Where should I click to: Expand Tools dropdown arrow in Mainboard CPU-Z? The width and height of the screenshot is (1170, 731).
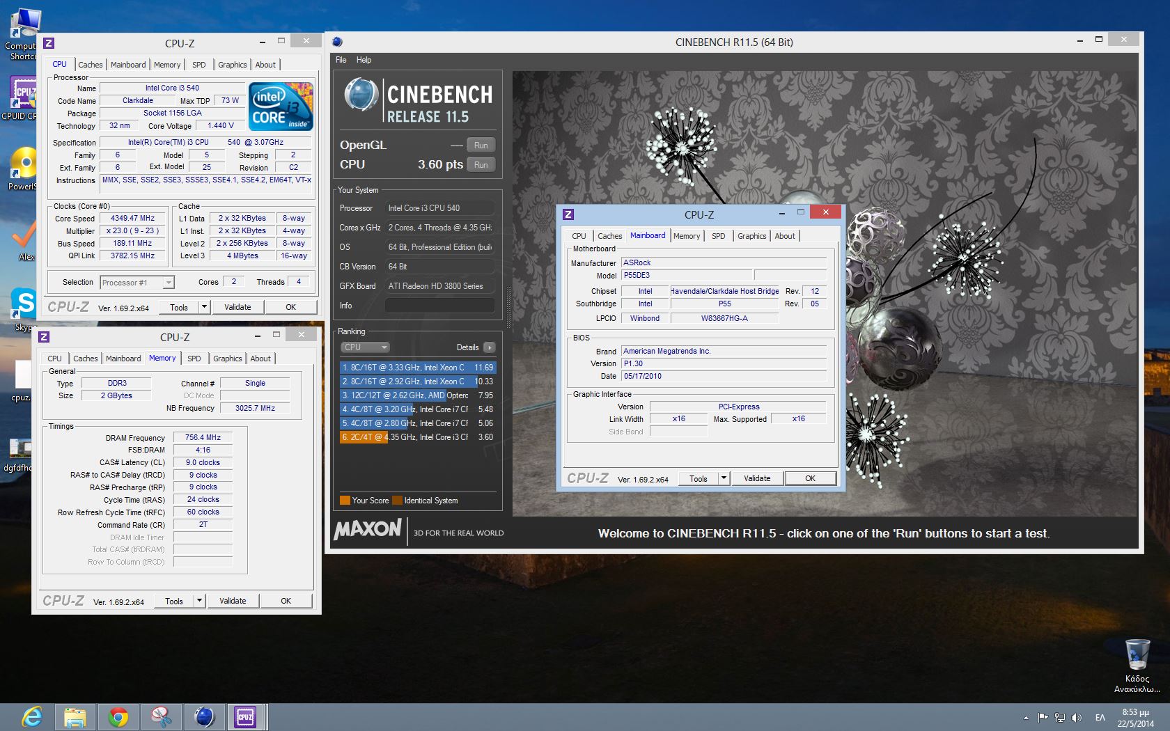point(724,478)
